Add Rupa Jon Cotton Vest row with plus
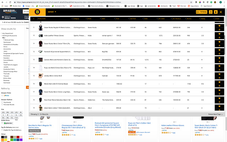Image resolution: width=227 pixels, height=142 pixels. [x=219, y=70]
